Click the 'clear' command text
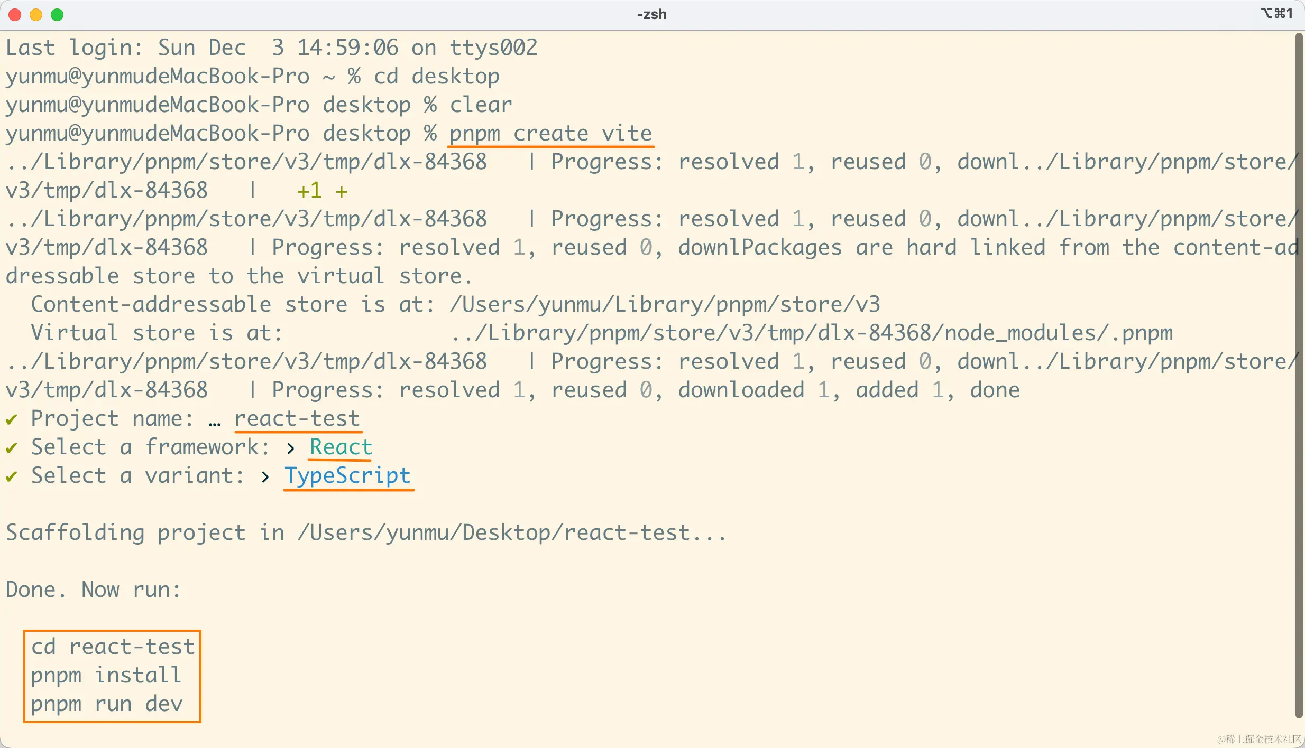This screenshot has height=748, width=1305. (x=481, y=105)
